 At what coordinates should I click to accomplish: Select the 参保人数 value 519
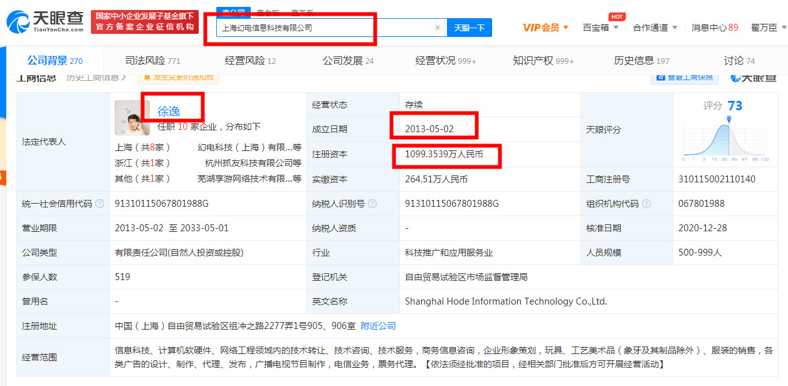tap(122, 276)
